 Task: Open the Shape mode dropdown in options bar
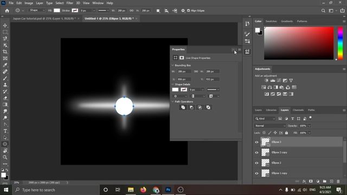pyautogui.click(x=37, y=10)
